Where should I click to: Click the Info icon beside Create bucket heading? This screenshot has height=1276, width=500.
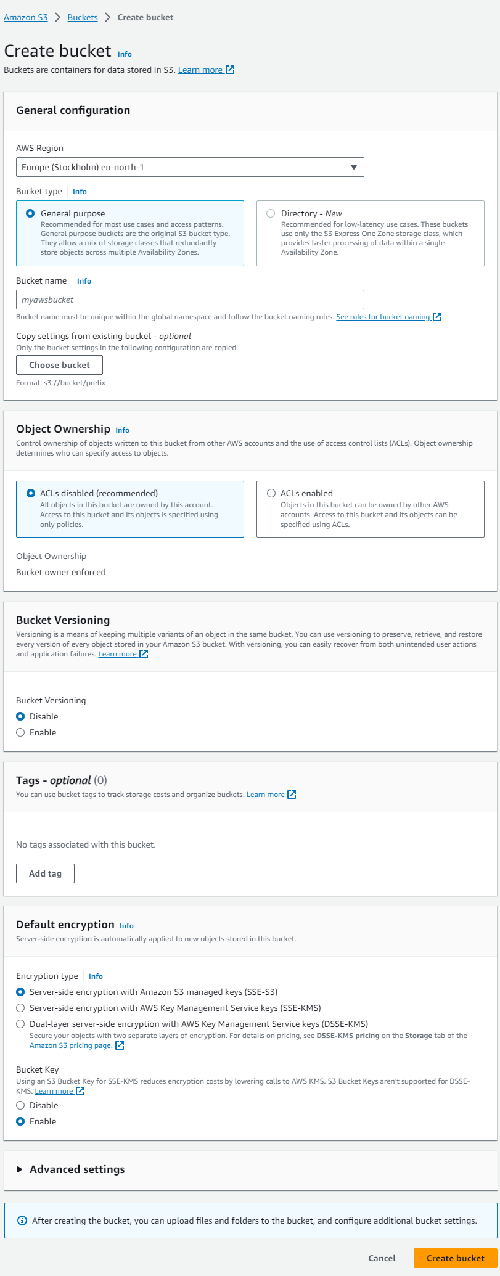[x=125, y=54]
